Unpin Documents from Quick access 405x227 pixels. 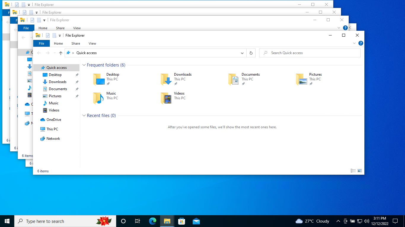point(243,83)
